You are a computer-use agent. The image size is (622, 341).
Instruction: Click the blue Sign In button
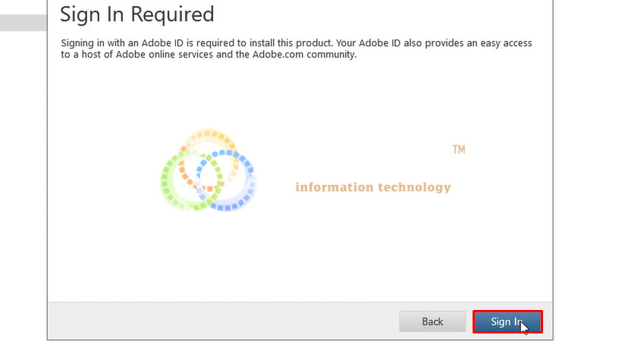[507, 321]
